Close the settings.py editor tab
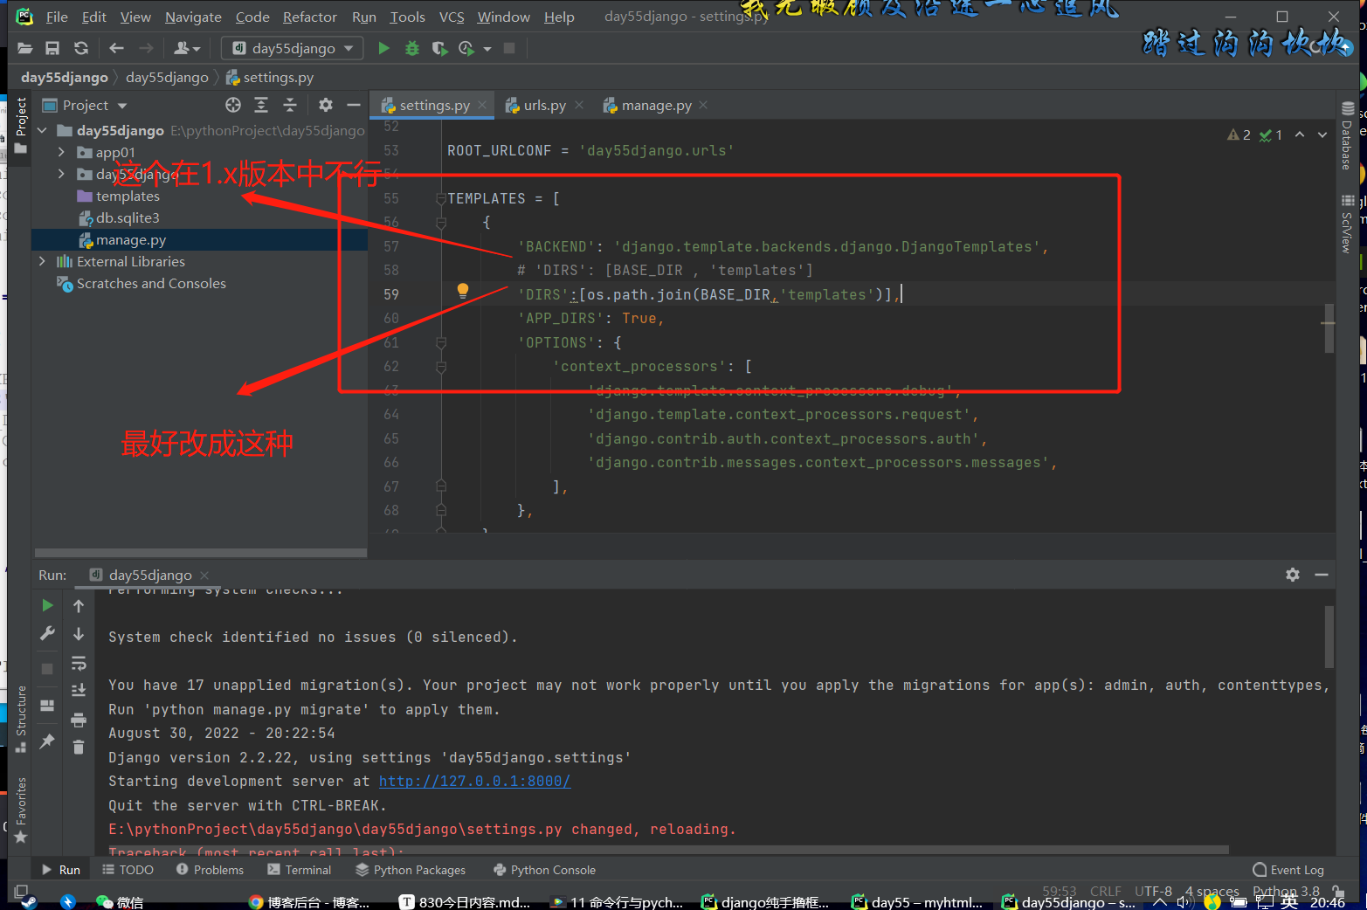The height and width of the screenshot is (910, 1367). 482,105
